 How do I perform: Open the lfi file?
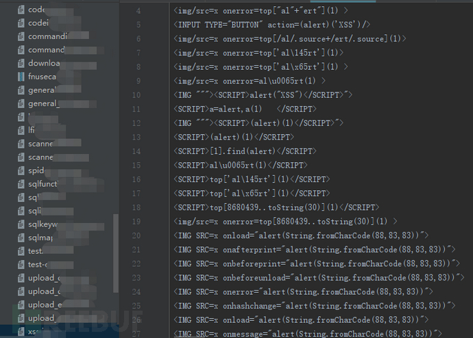[x=32, y=130]
